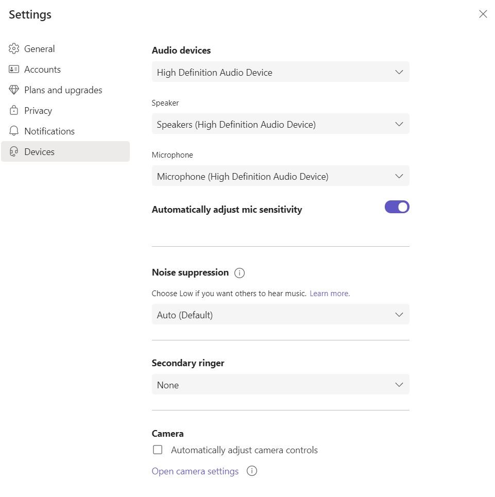Expand the Audio devices dropdown
The width and height of the screenshot is (495, 497).
tap(280, 72)
